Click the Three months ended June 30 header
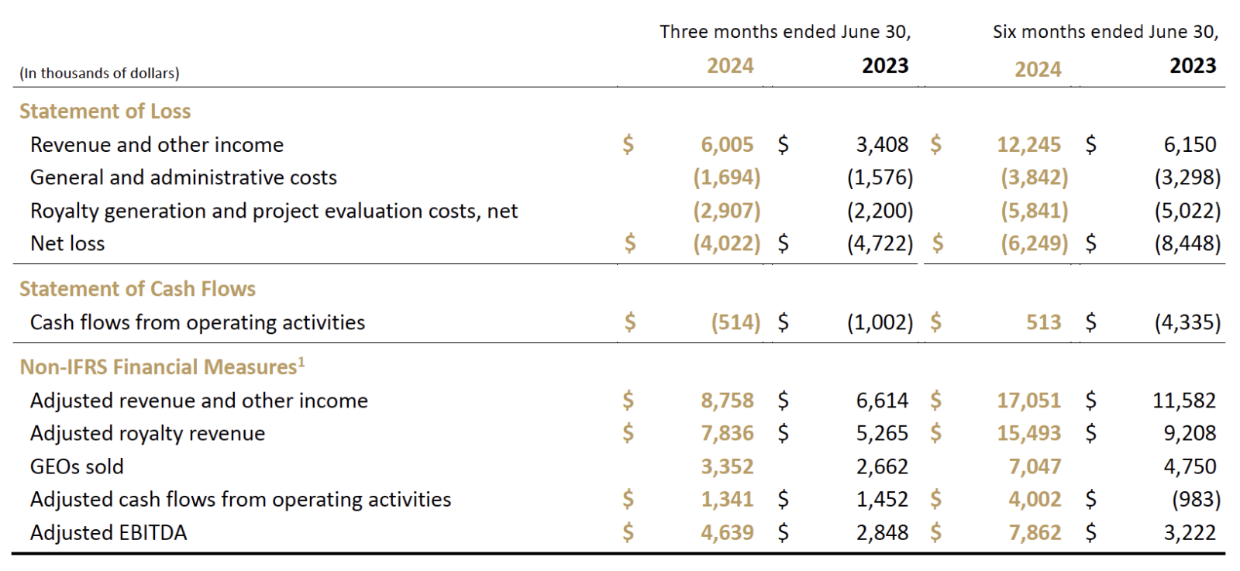The image size is (1240, 571). 784,32
